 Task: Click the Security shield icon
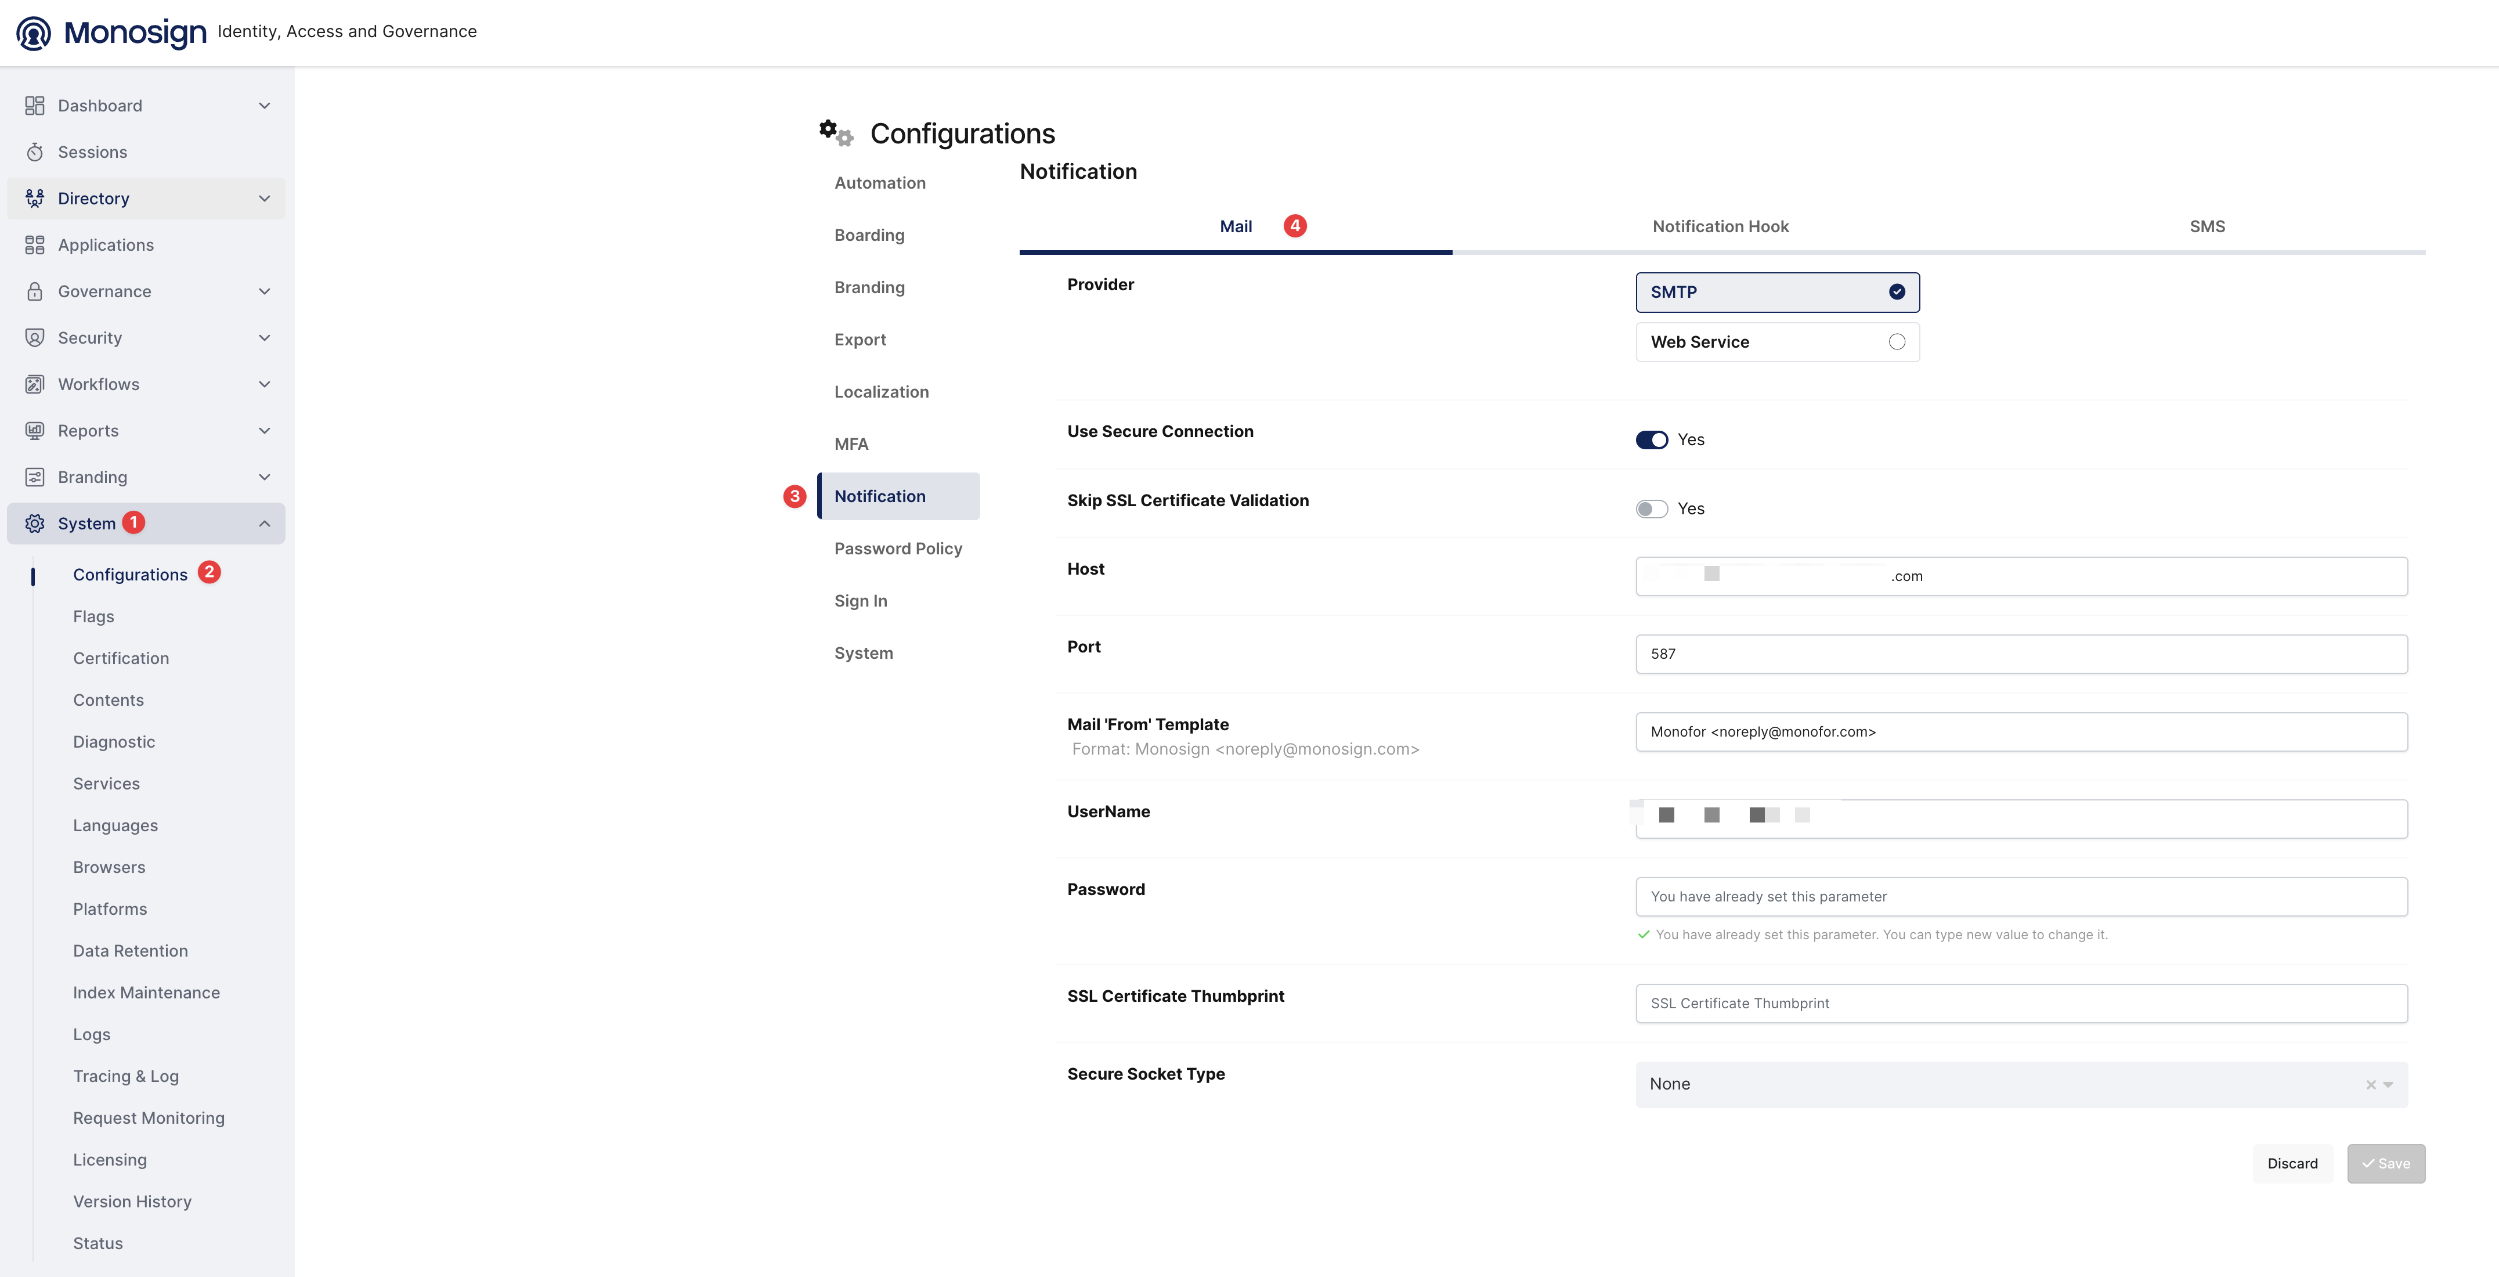pyautogui.click(x=35, y=338)
